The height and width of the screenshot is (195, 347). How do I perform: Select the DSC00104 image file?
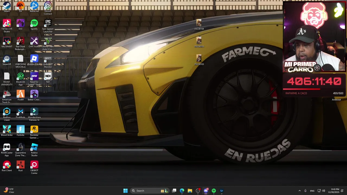199,25
